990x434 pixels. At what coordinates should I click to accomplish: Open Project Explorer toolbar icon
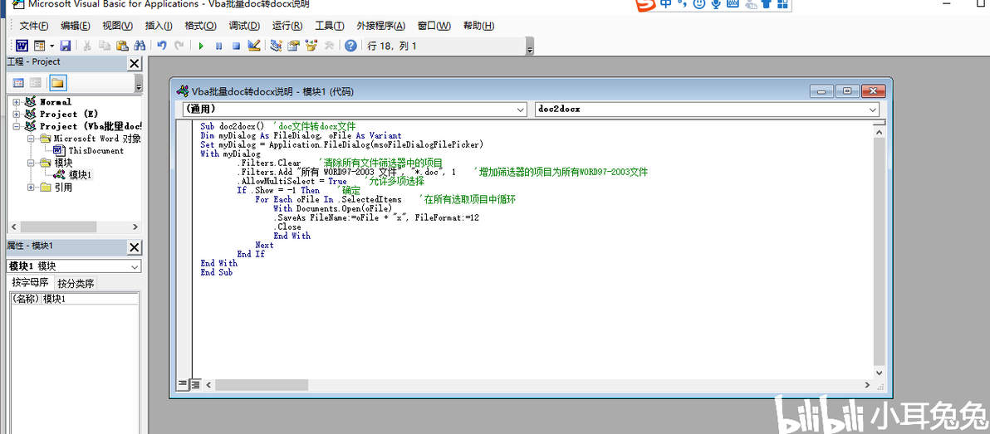coord(276,46)
